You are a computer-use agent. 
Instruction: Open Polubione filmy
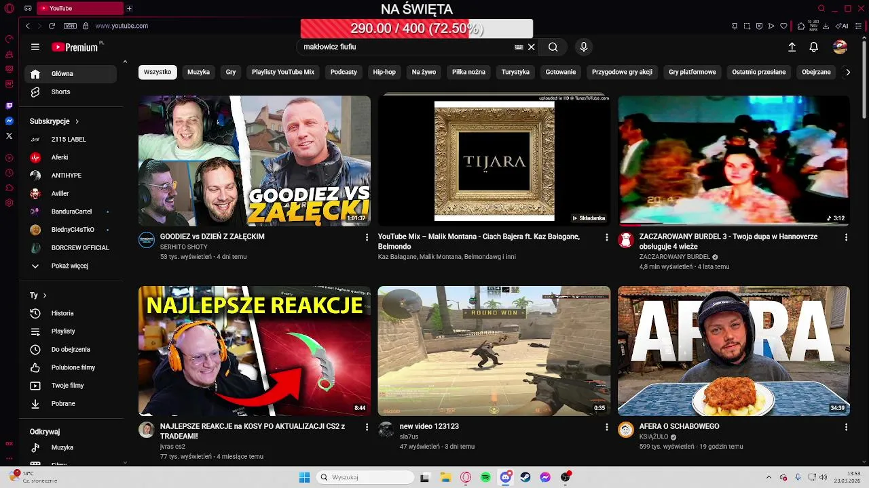pos(71,367)
